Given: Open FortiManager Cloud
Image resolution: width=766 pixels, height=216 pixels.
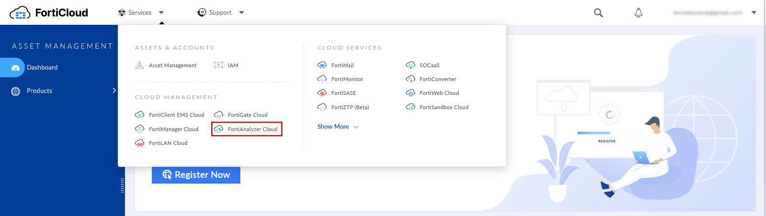Looking at the screenshot, I should (173, 129).
